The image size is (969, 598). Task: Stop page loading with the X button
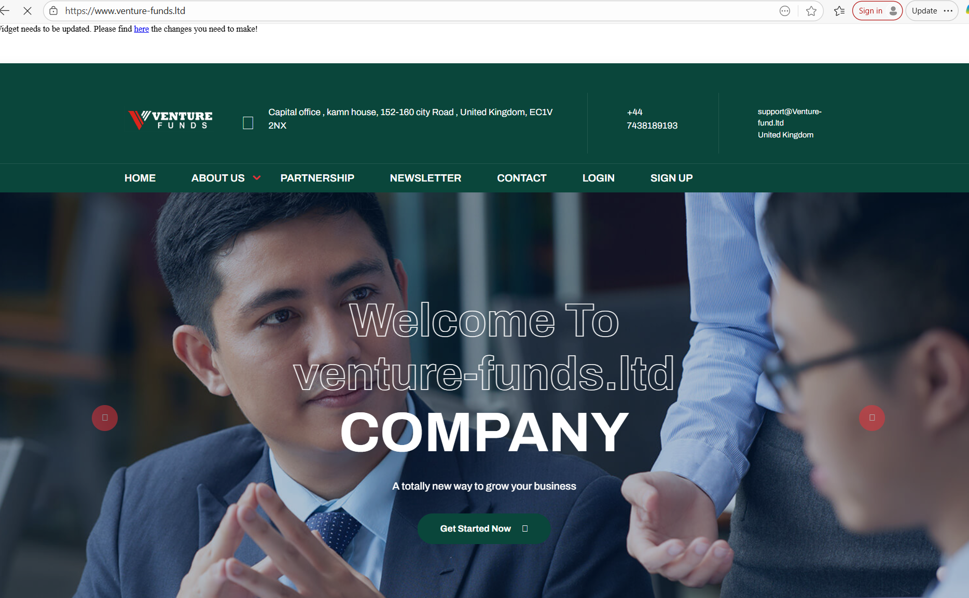click(x=27, y=11)
